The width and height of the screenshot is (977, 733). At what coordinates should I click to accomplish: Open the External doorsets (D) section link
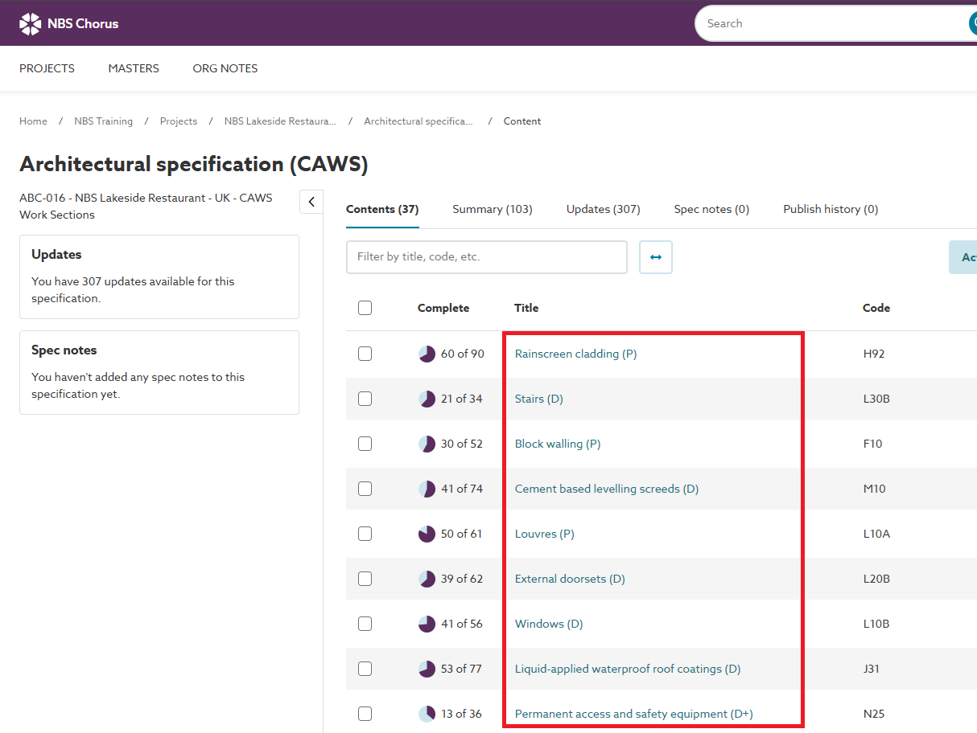click(x=570, y=579)
